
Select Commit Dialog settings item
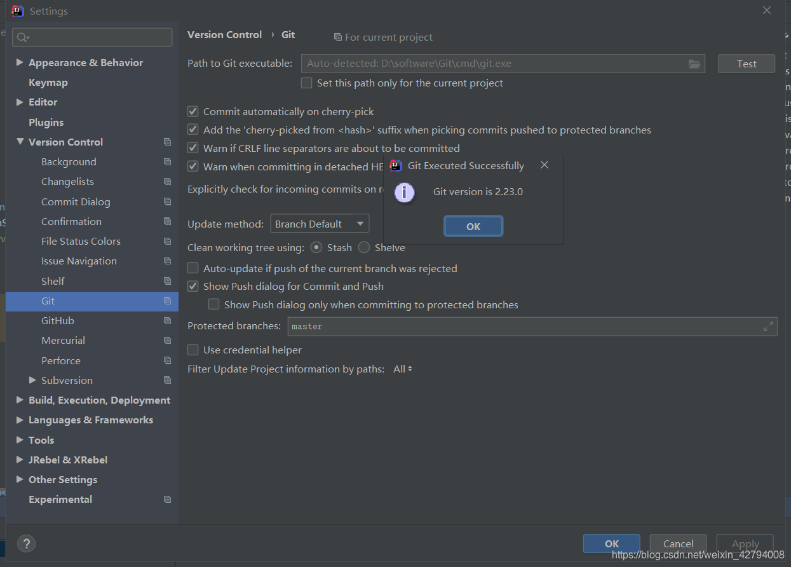coord(76,202)
